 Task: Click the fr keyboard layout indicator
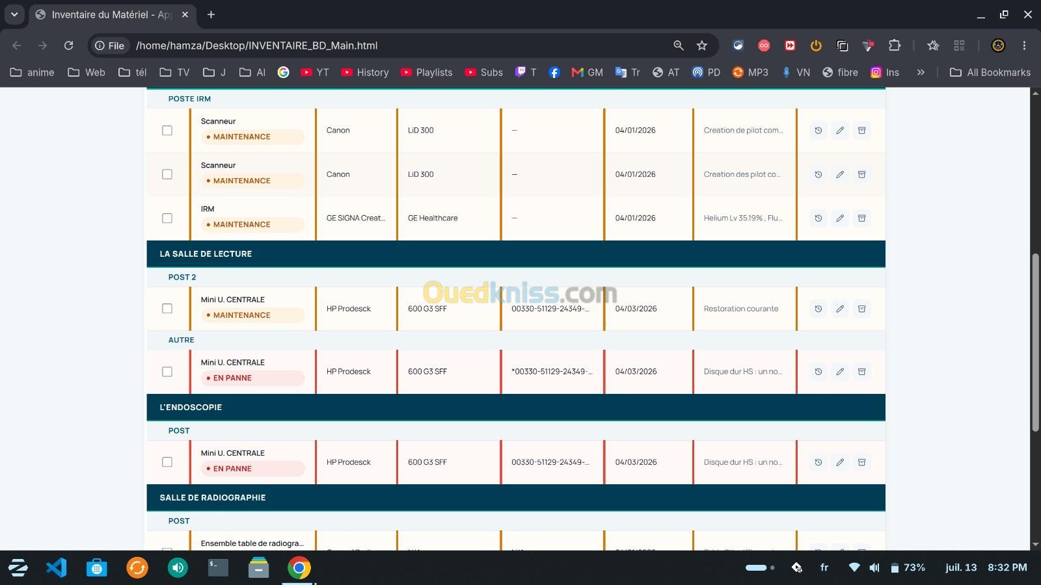tap(824, 567)
